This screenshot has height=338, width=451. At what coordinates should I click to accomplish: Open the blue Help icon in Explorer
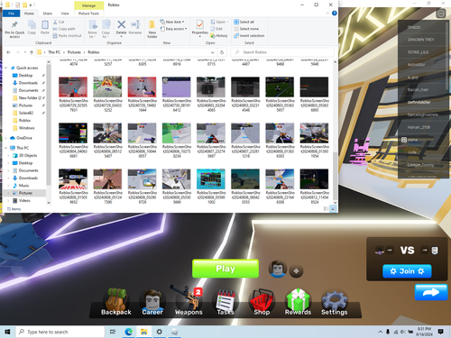[x=334, y=14]
